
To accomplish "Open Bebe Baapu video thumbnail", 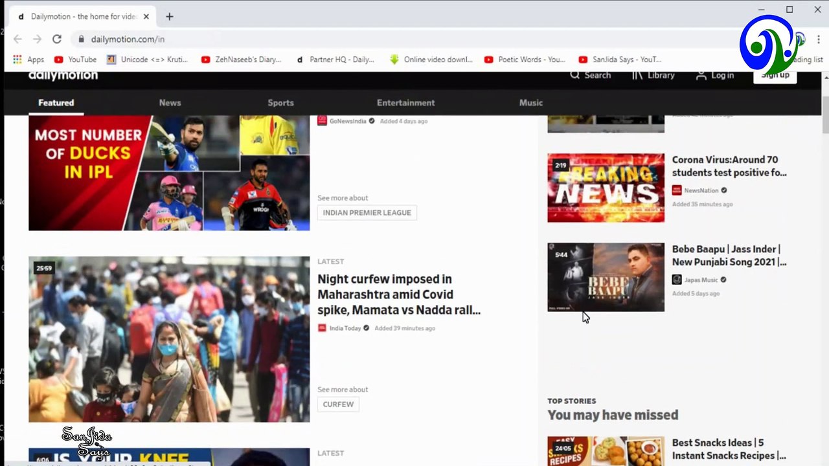I will [x=606, y=277].
